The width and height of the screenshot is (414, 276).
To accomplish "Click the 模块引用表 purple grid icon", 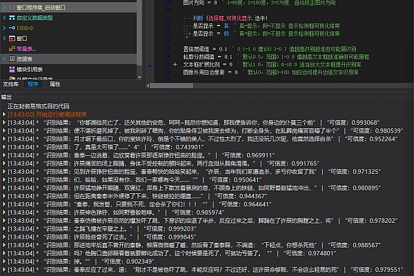I will tap(12, 70).
